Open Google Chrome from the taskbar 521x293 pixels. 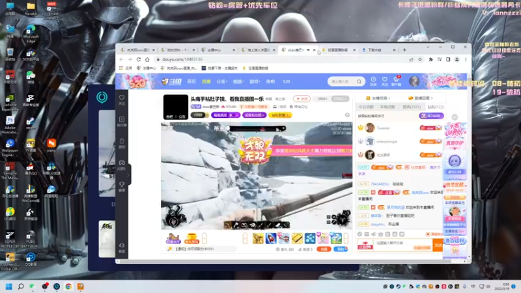(68, 286)
